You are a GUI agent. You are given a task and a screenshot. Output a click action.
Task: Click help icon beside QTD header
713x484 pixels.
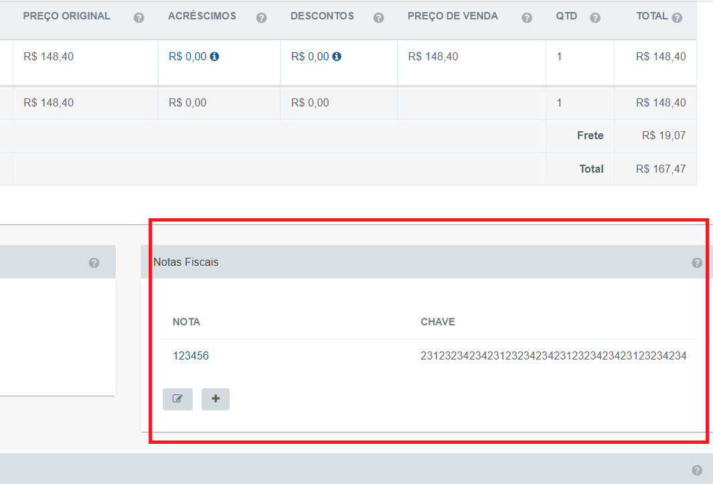tap(595, 18)
